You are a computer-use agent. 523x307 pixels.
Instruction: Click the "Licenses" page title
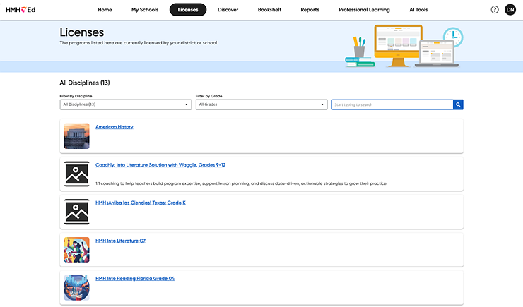pyautogui.click(x=82, y=32)
